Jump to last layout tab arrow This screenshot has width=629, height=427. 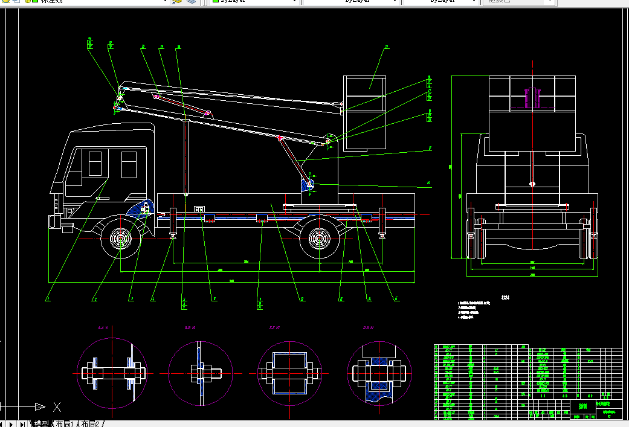click(22, 424)
